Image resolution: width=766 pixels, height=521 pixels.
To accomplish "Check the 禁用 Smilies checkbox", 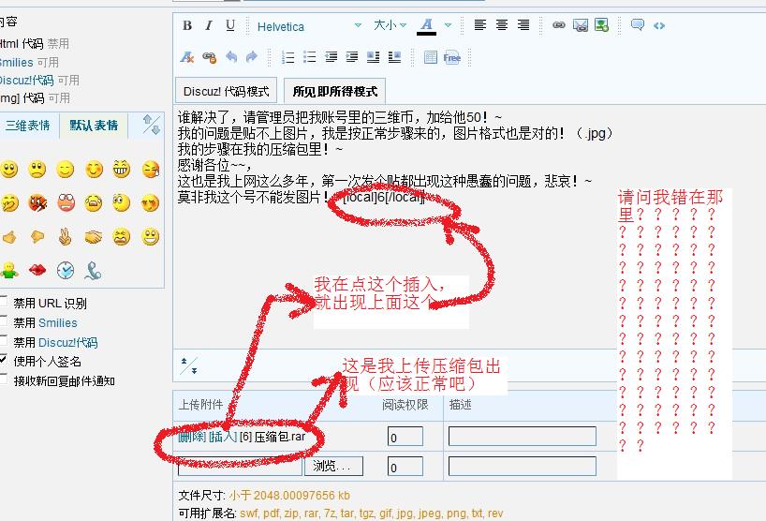I will [4, 320].
